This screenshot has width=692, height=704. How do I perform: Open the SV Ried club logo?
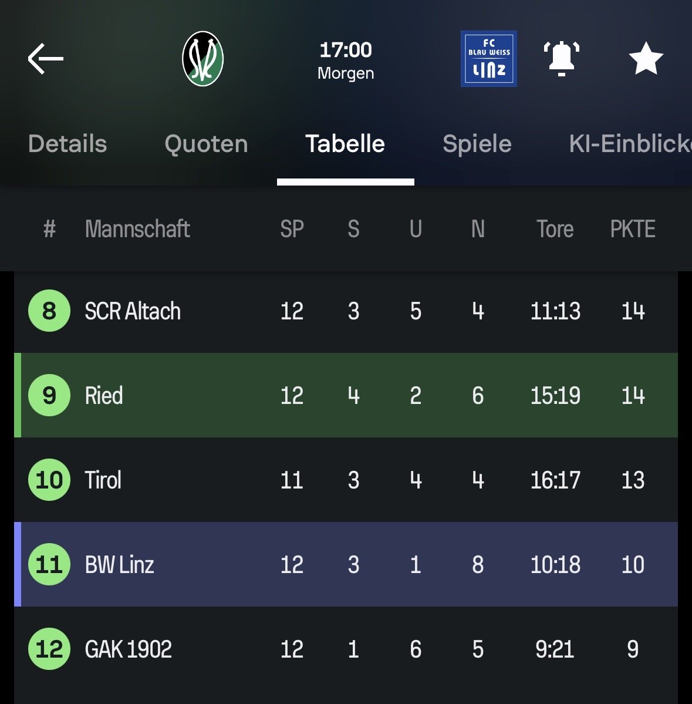(202, 59)
